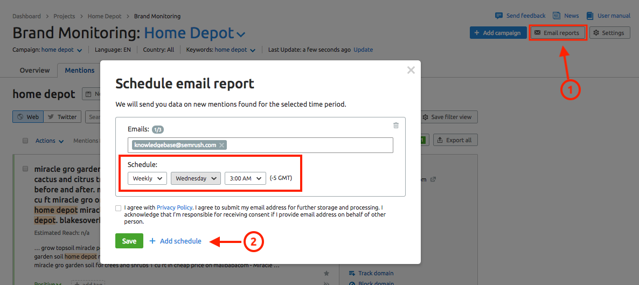Image resolution: width=639 pixels, height=285 pixels.
Task: Delete this schedule using the trash icon
Action: [395, 125]
